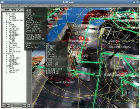
Task: Select Import in the Basic submenu
Action: point(50,59)
